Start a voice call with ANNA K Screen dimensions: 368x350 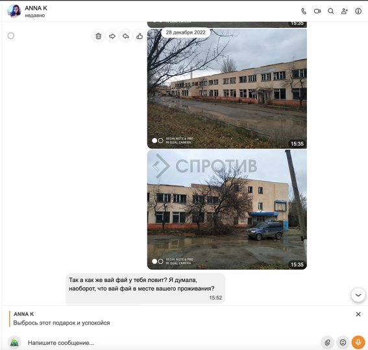(304, 11)
